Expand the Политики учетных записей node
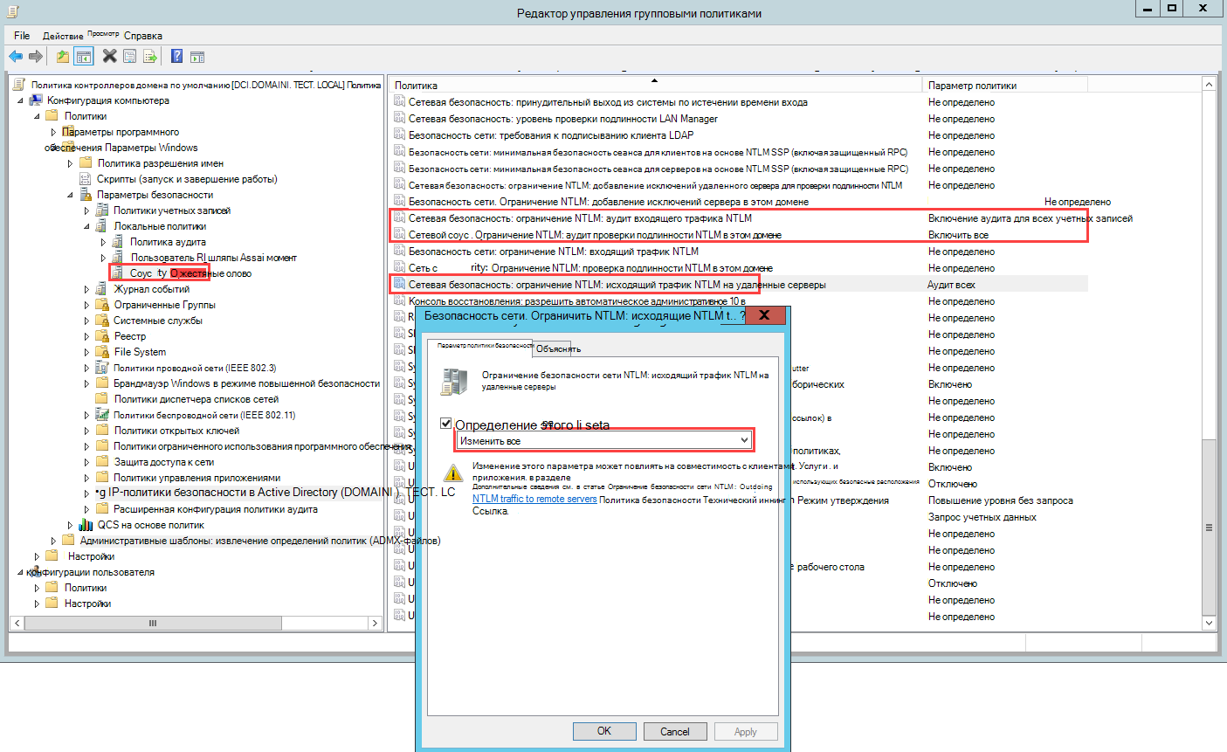The image size is (1227, 752). point(87,210)
